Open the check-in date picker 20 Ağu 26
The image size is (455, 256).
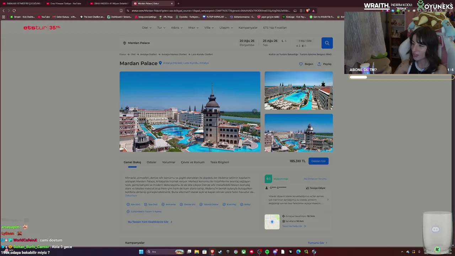coord(247,43)
